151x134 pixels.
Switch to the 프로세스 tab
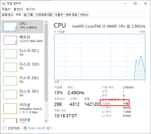tap(7, 15)
